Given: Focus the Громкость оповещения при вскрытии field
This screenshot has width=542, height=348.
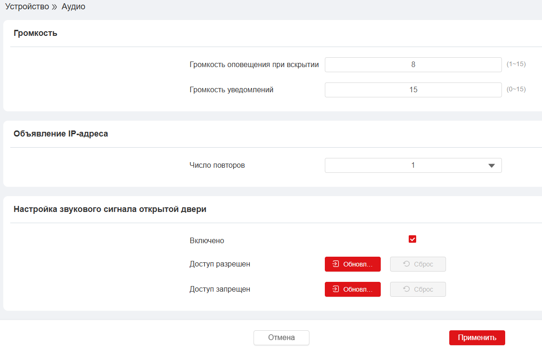Looking at the screenshot, I should tap(413, 65).
